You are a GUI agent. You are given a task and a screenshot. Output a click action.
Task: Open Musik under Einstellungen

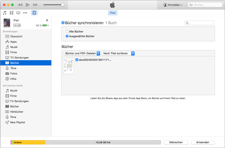(x=26, y=47)
